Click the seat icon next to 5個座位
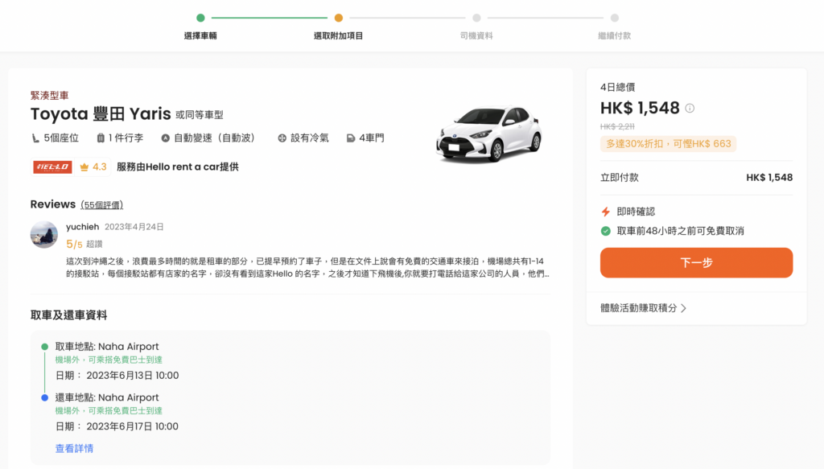 pos(35,138)
